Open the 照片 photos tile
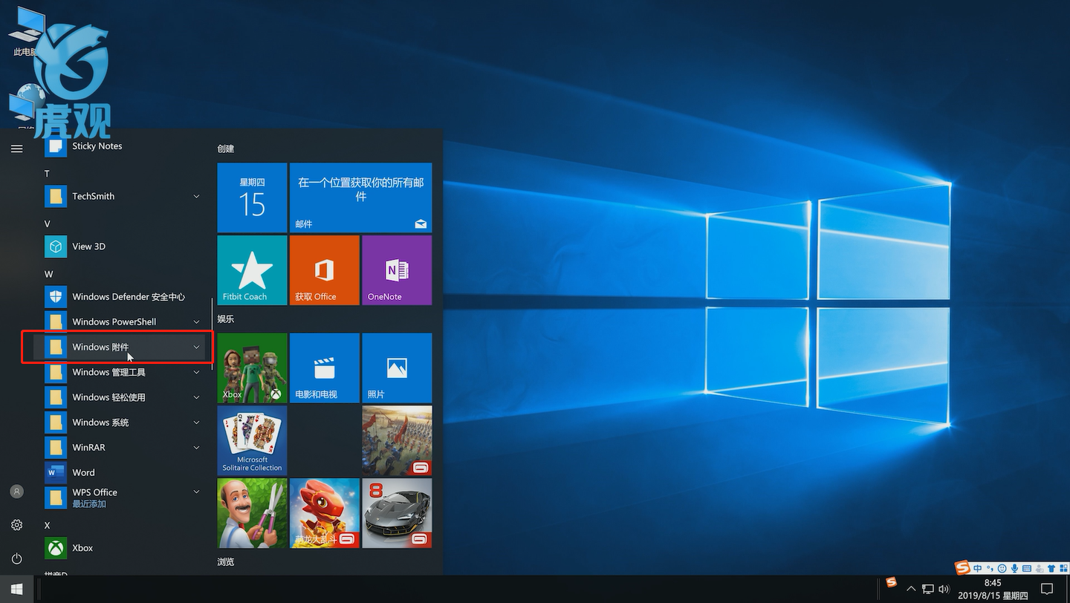This screenshot has width=1070, height=603. (x=397, y=368)
